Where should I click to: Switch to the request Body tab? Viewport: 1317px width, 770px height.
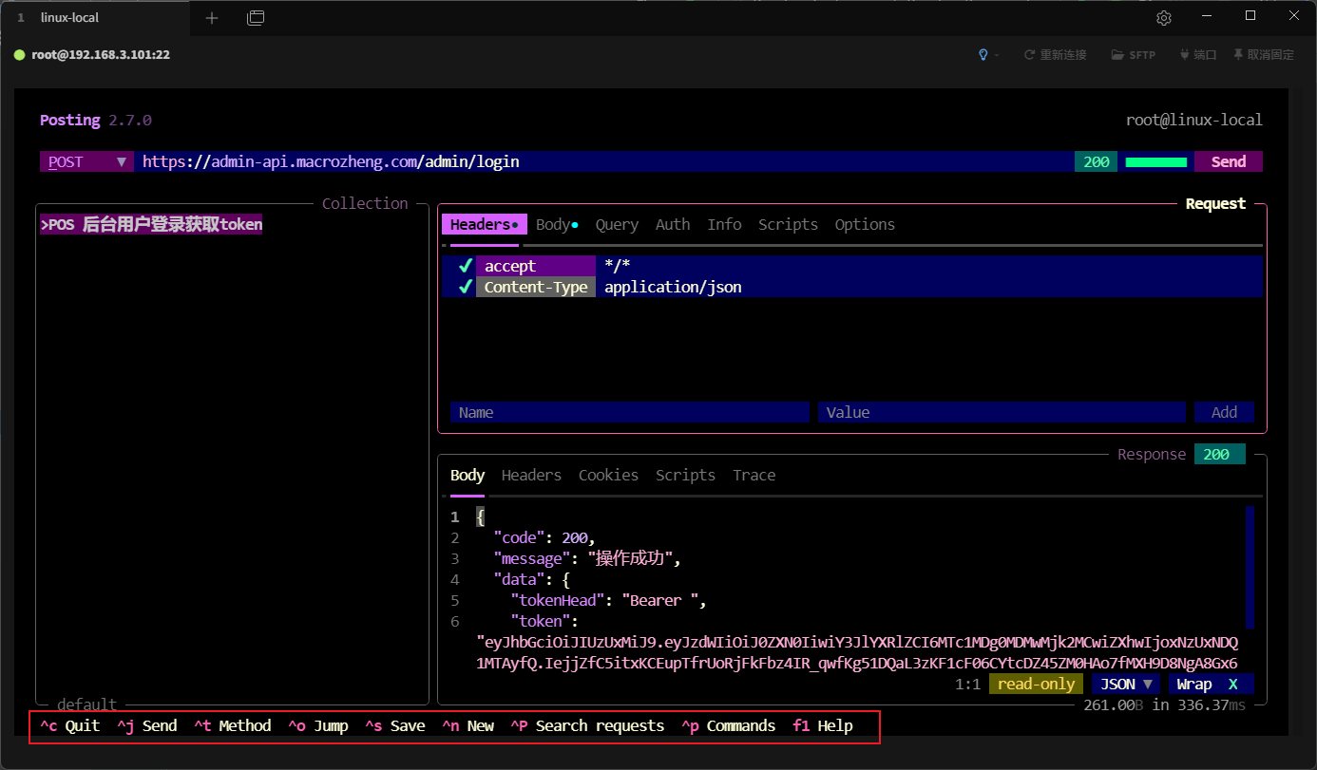tap(555, 225)
